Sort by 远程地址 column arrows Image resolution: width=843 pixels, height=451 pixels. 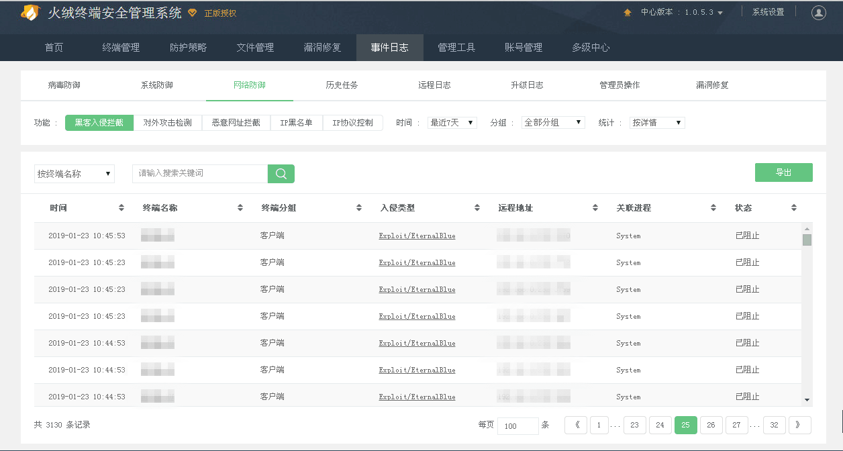[595, 208]
